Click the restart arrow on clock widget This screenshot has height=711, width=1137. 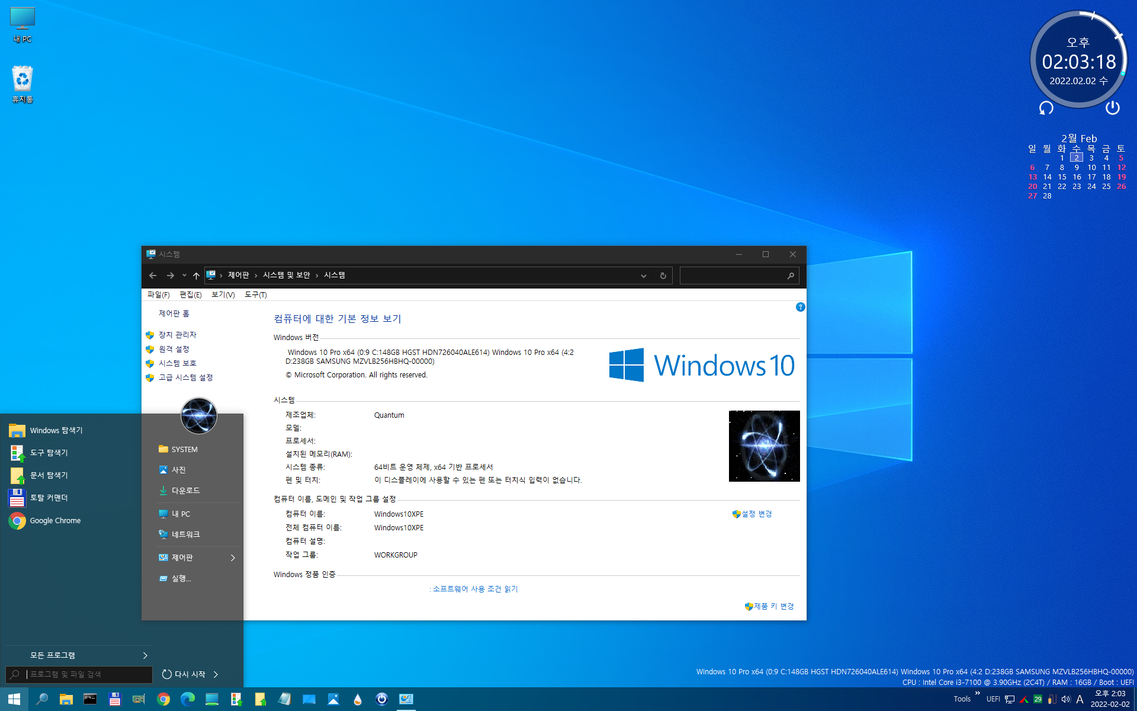(1046, 107)
